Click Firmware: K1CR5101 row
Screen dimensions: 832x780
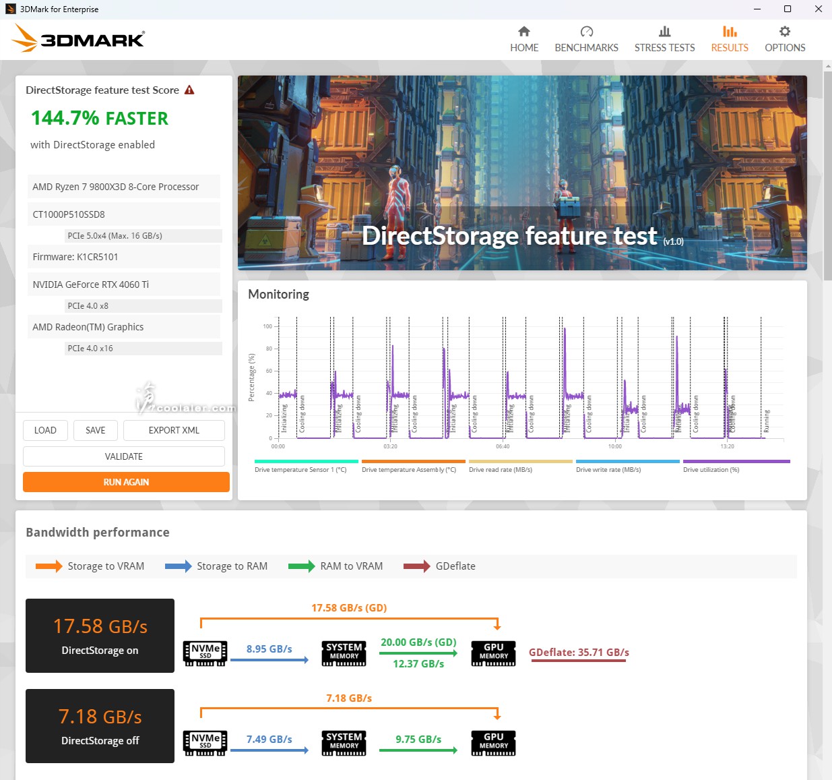(x=124, y=257)
